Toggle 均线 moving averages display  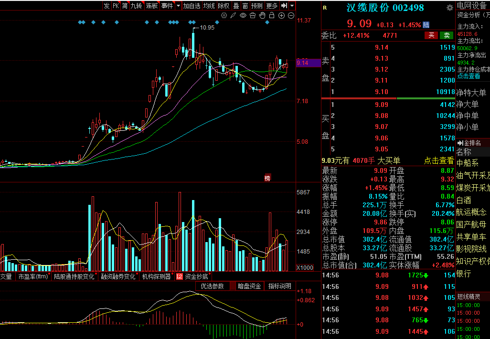click(209, 6)
